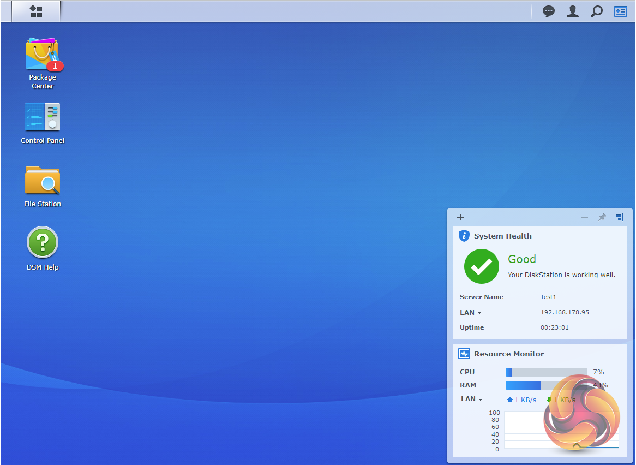Click the Package Center update badge
636x465 pixels.
tap(55, 65)
